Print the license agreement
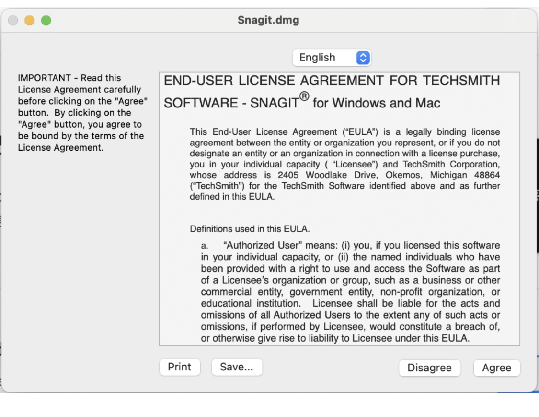The height and width of the screenshot is (417, 539). click(180, 367)
